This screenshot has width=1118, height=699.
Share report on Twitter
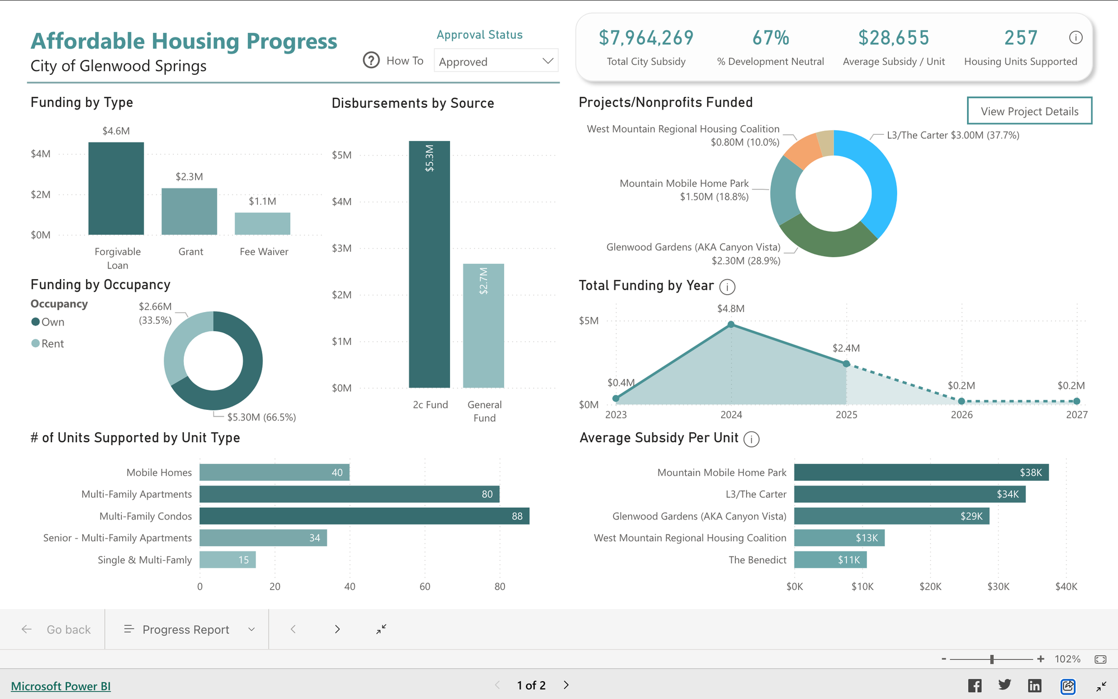tap(1005, 685)
